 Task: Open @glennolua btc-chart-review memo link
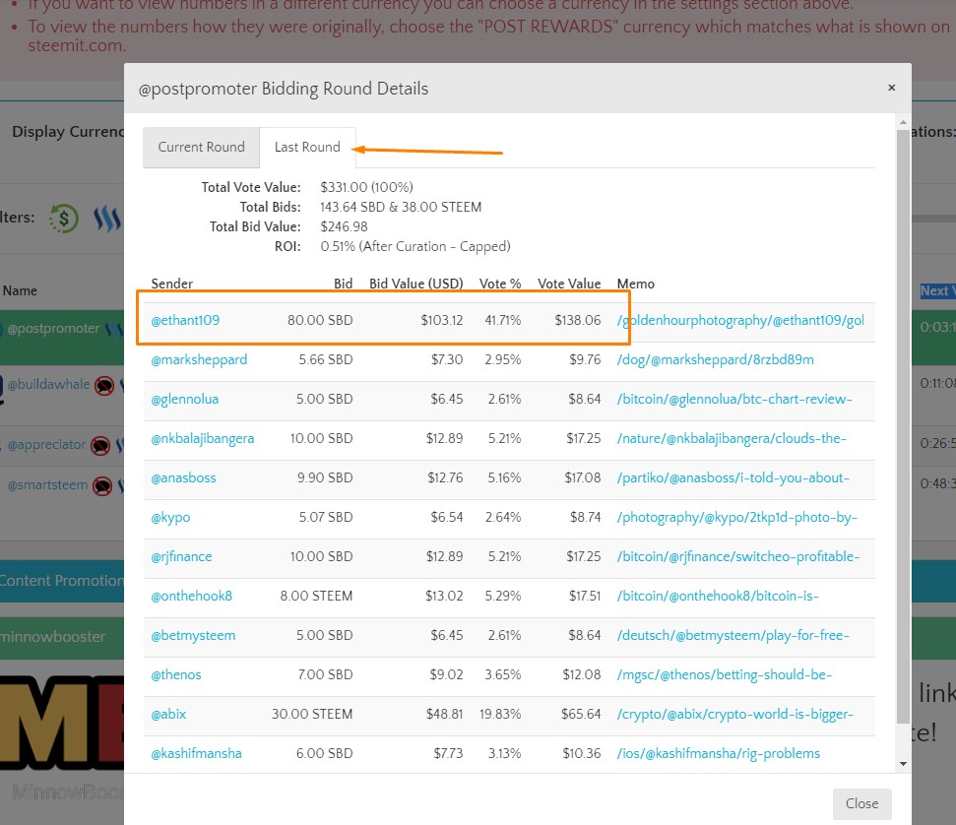point(734,400)
